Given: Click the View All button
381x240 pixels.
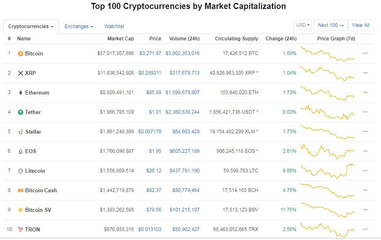Looking at the screenshot, I should [360, 25].
